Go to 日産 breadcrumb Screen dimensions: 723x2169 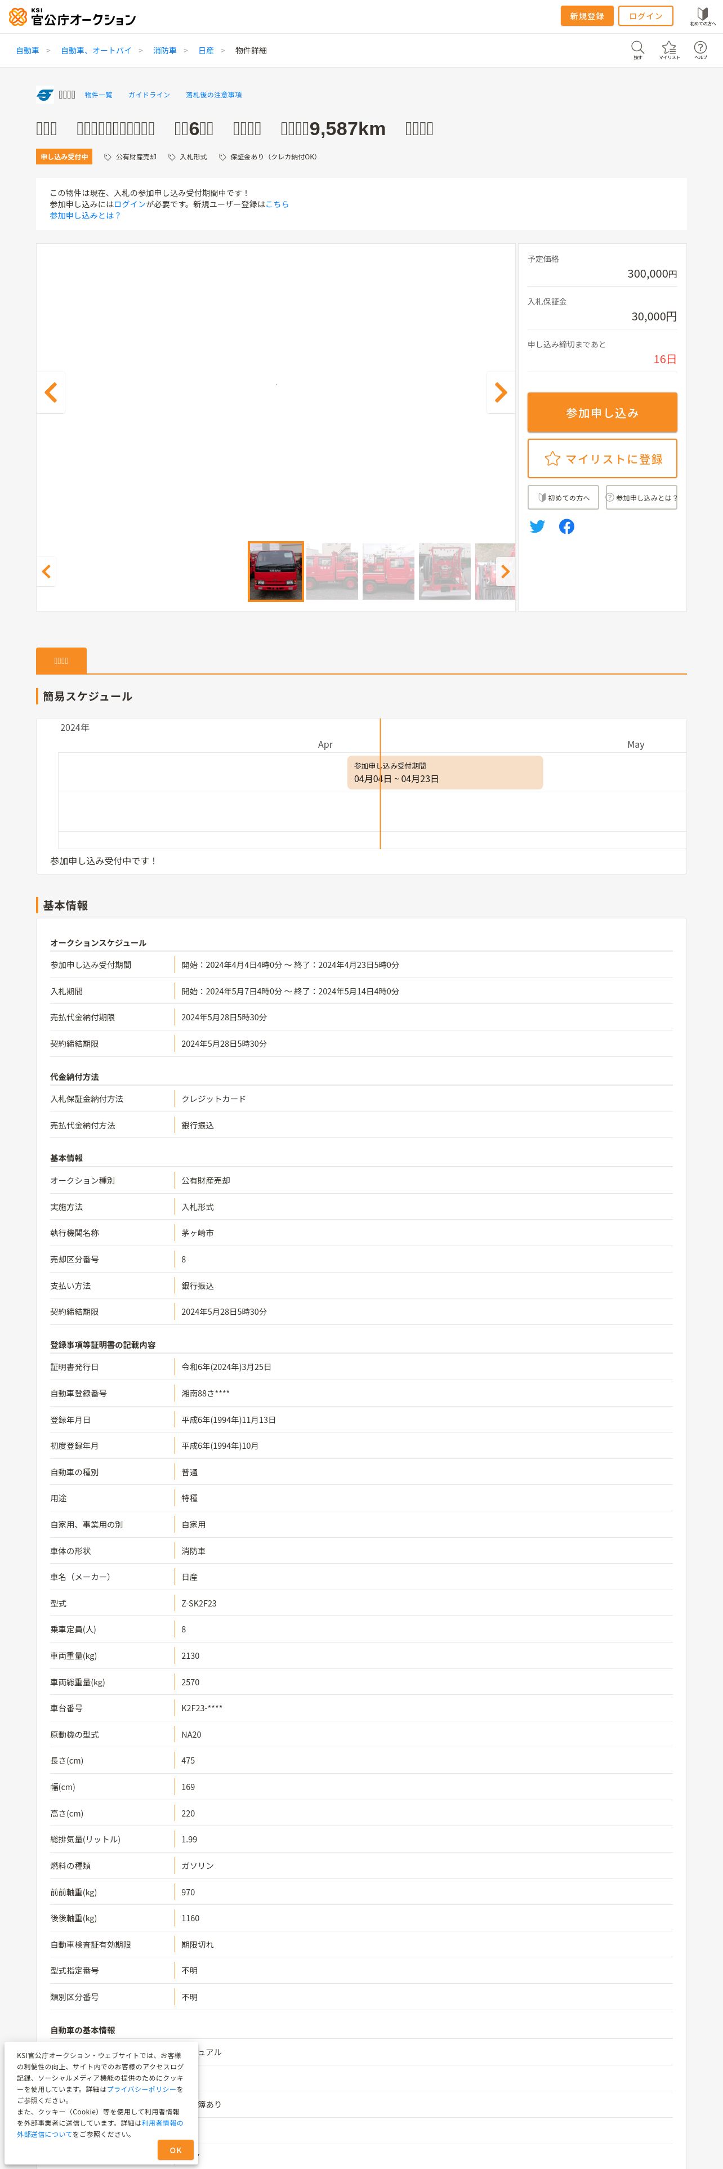pos(206,51)
